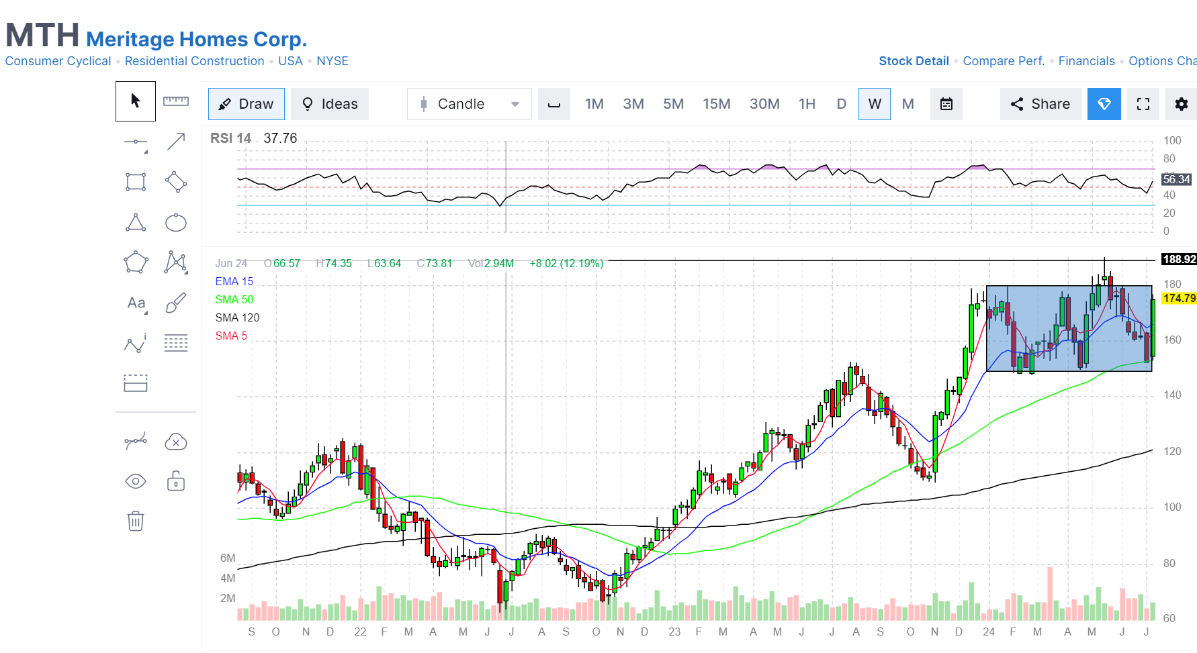The height and width of the screenshot is (653, 1197).
Task: Choose the horizontal line drawing tool
Action: pos(136,142)
